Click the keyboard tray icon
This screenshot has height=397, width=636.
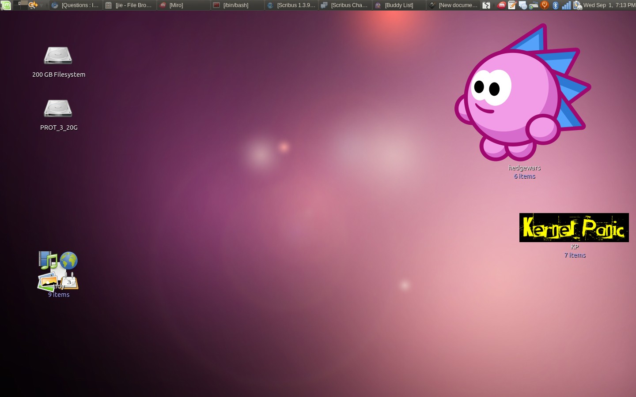point(534,5)
